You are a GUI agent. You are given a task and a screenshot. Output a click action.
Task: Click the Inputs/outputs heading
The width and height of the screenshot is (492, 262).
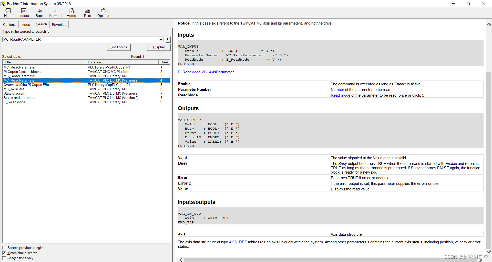point(197,202)
